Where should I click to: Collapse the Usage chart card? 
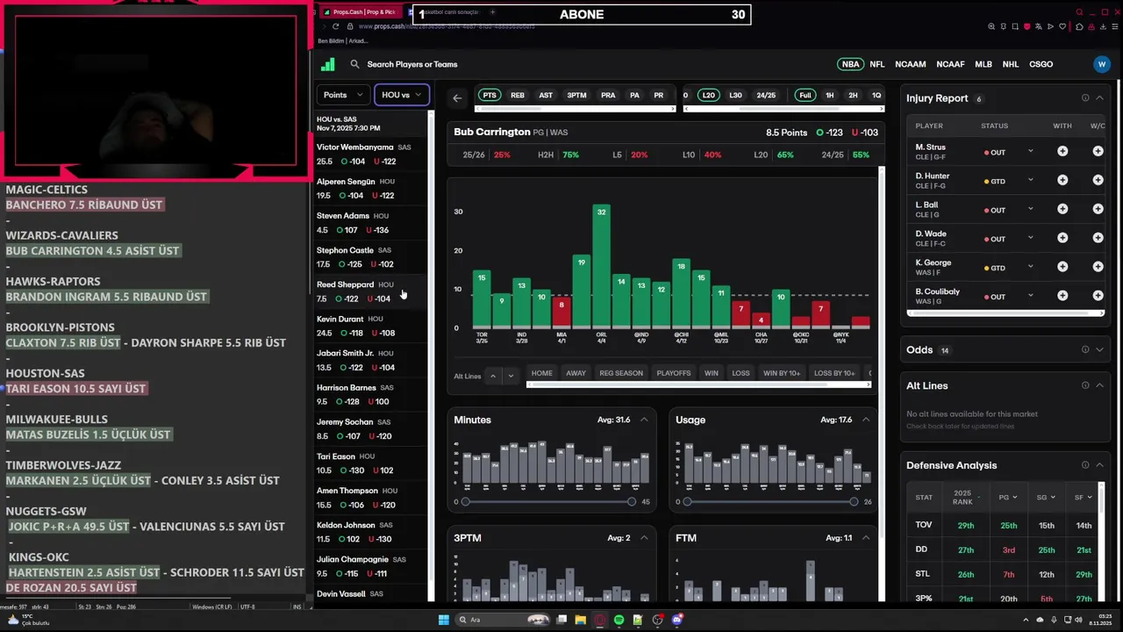(866, 420)
